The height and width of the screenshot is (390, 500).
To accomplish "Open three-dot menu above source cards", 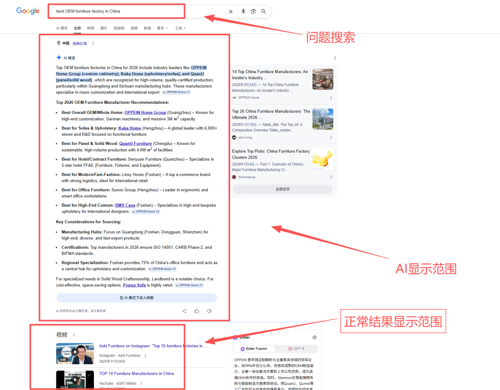I will [x=335, y=58].
